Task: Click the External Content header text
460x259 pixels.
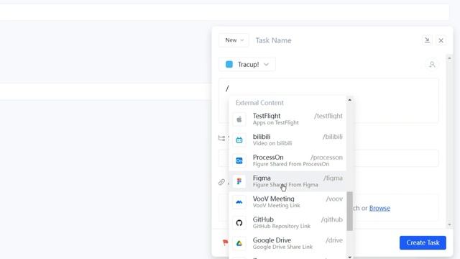Action: [x=259, y=103]
